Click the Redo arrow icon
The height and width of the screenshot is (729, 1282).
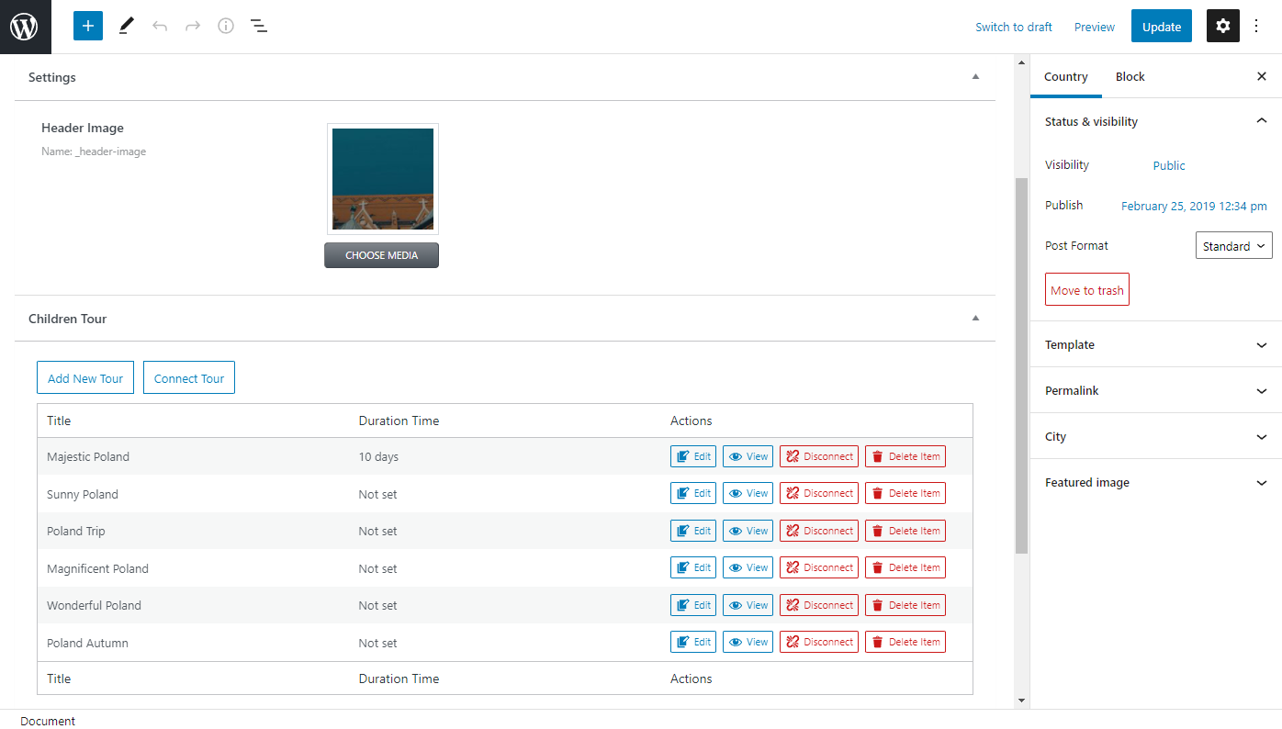pyautogui.click(x=193, y=27)
